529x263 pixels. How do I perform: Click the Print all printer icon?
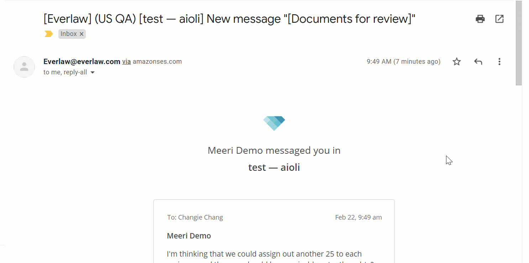click(x=480, y=19)
